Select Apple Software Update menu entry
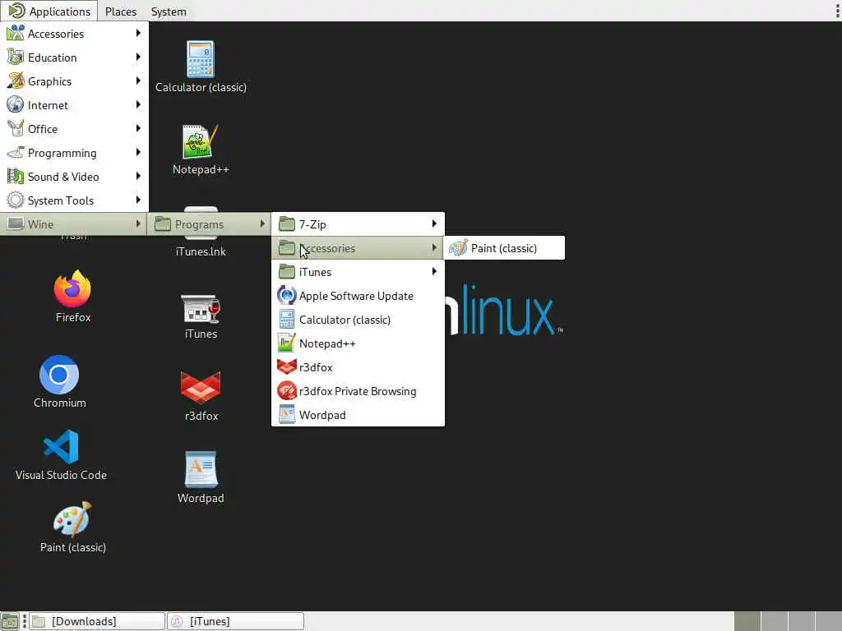This screenshot has width=842, height=631. [359, 296]
